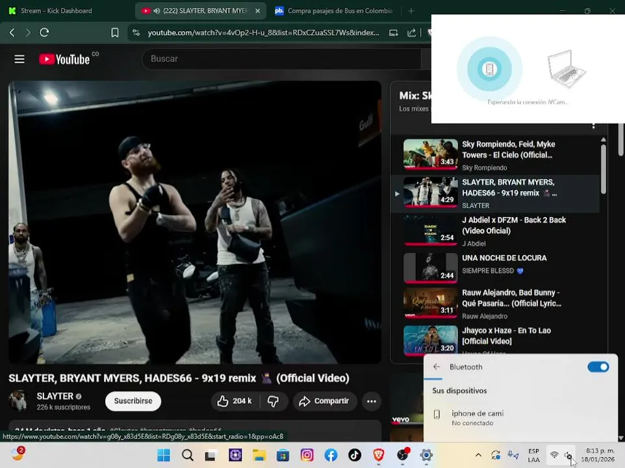Screen dimensions: 625x468
Task: Turn off the Bluetooth toggle
Action: click(x=598, y=367)
